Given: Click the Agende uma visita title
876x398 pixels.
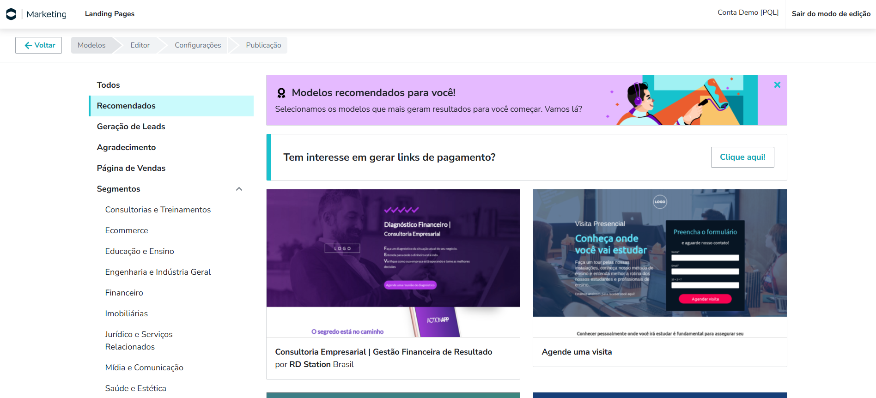Looking at the screenshot, I should click(577, 352).
